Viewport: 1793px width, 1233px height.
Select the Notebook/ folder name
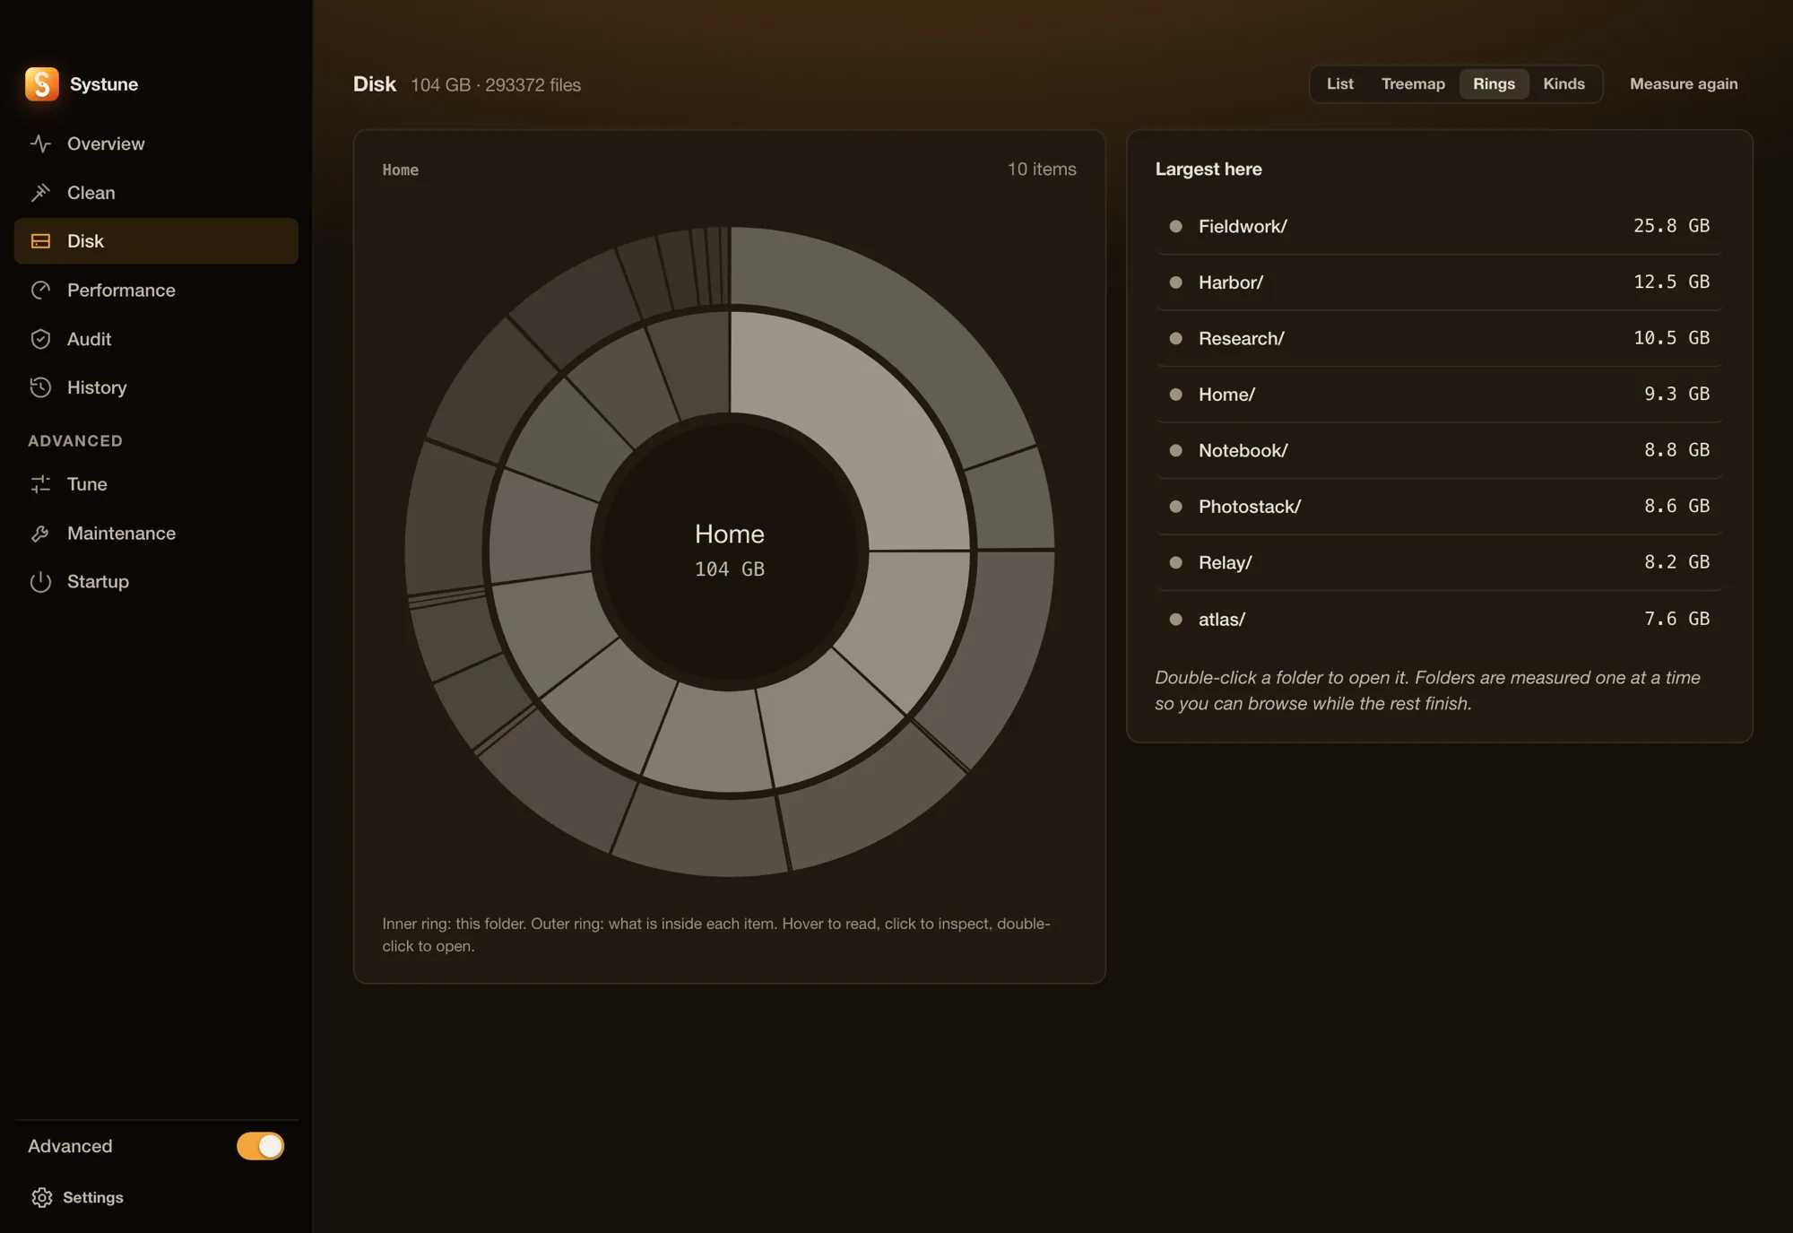coord(1243,450)
